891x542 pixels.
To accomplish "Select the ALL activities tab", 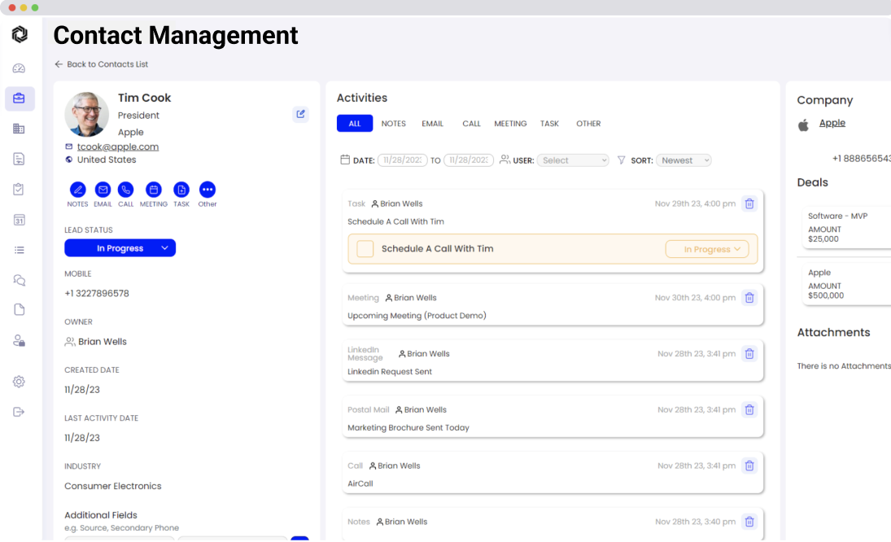I will (x=355, y=123).
